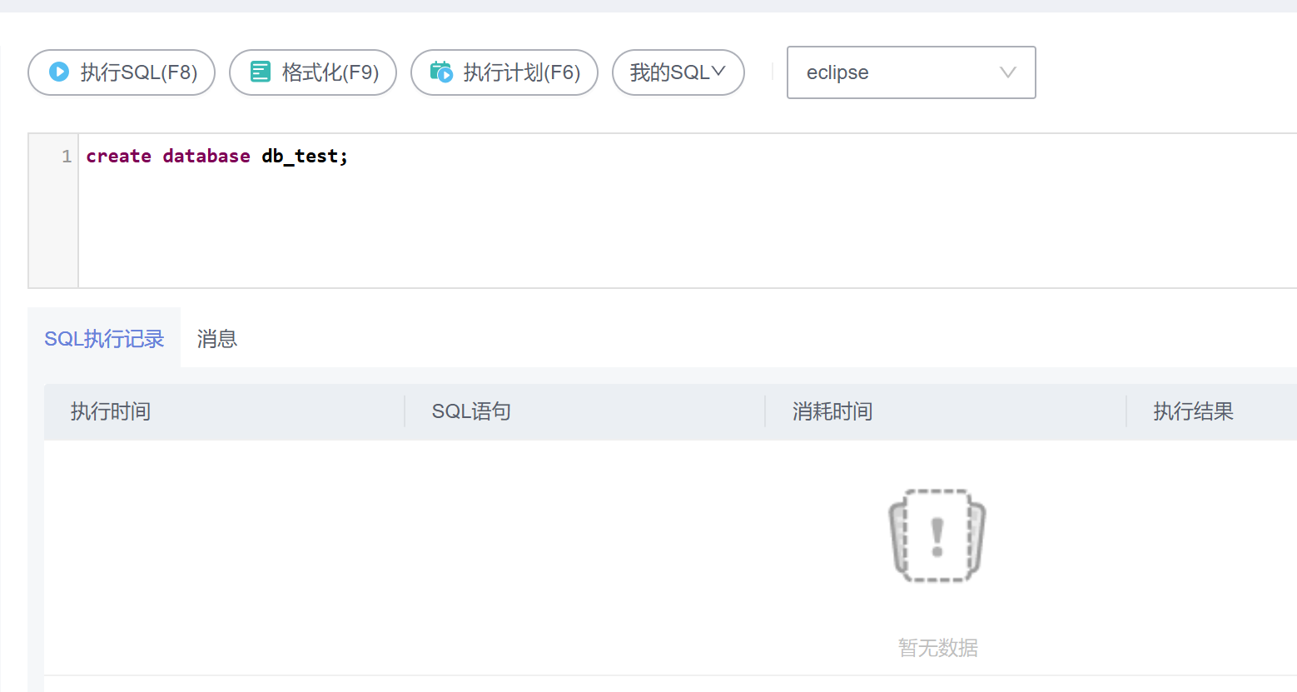The height and width of the screenshot is (692, 1297).
Task: Click the SQL语句 column header
Action: [x=471, y=411]
